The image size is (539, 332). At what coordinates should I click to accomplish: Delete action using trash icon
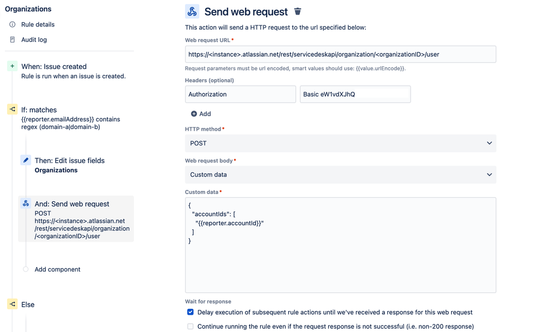[x=298, y=11]
